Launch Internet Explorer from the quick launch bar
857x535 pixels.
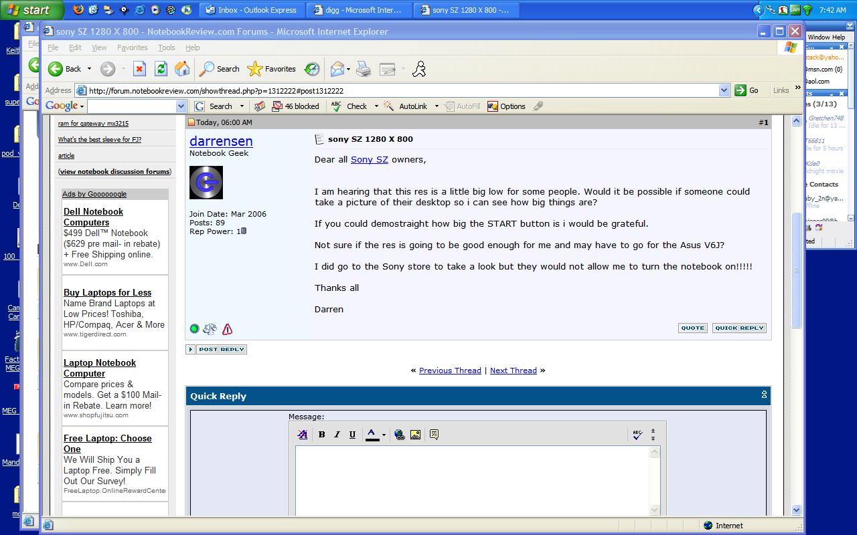pyautogui.click(x=139, y=10)
